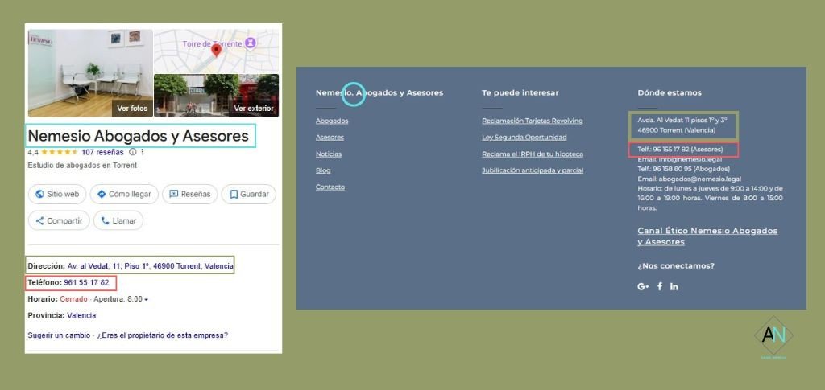The width and height of the screenshot is (825, 390).
Task: Click the Cómo llegar directions button
Action: pyautogui.click(x=124, y=195)
